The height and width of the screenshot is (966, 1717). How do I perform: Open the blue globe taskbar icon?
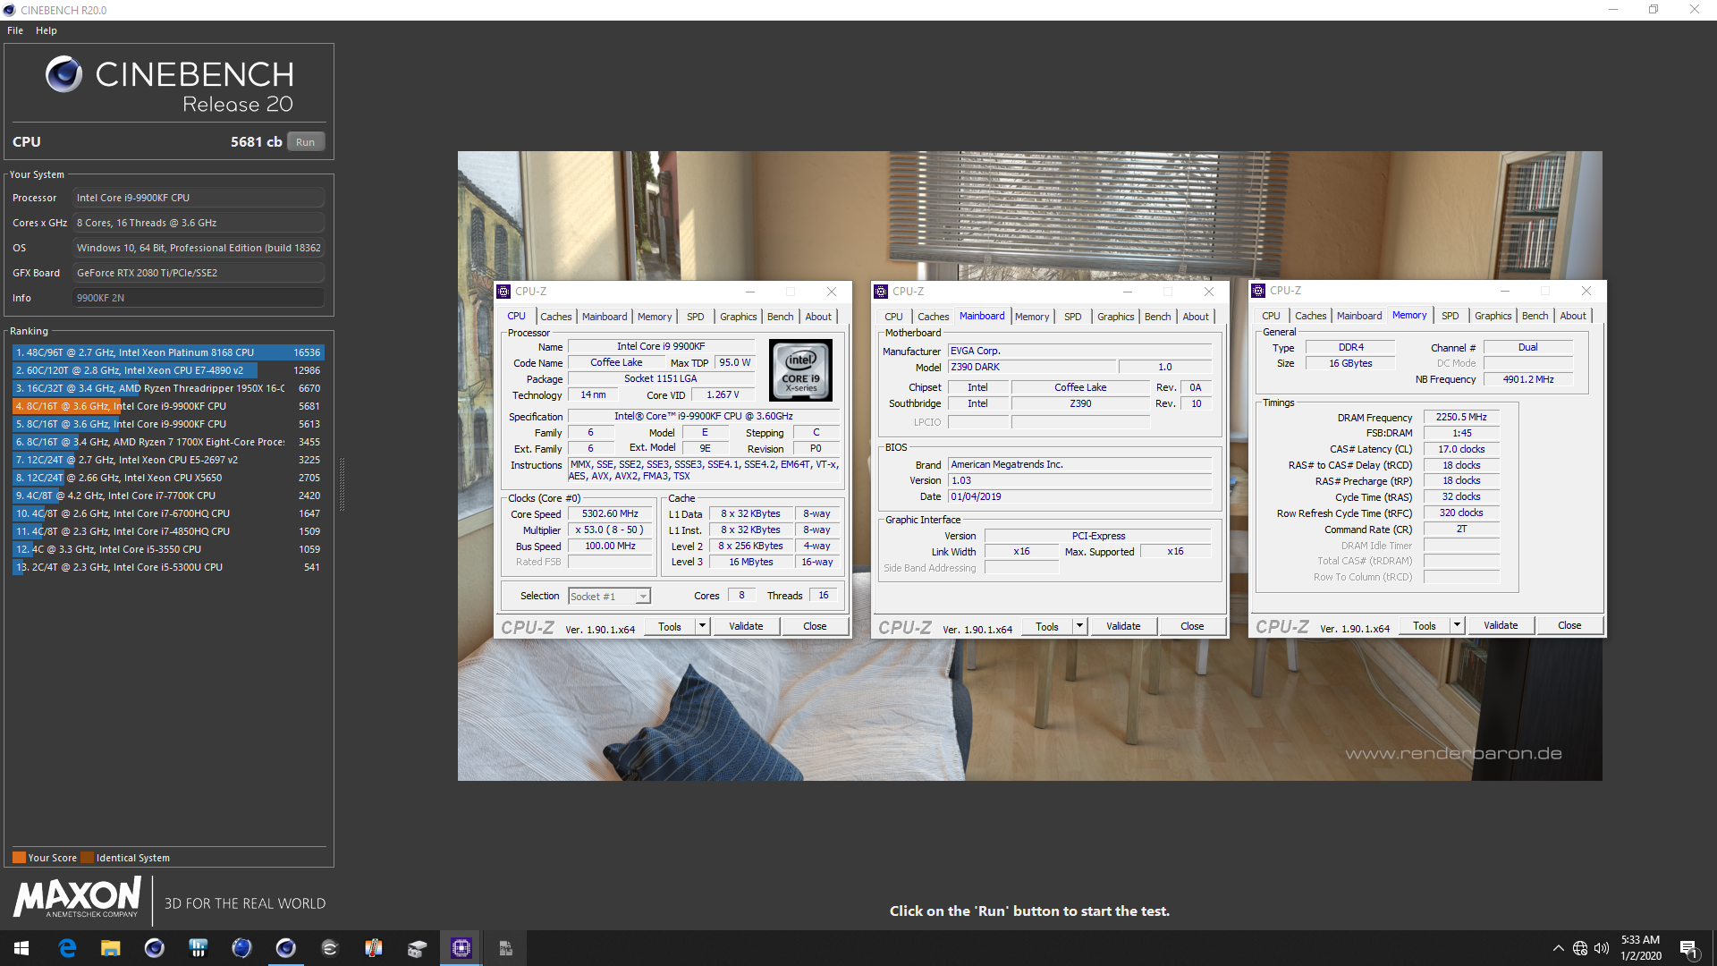(241, 948)
